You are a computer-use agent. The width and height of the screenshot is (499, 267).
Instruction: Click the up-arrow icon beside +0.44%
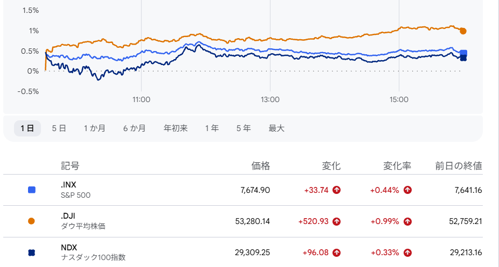coord(407,190)
